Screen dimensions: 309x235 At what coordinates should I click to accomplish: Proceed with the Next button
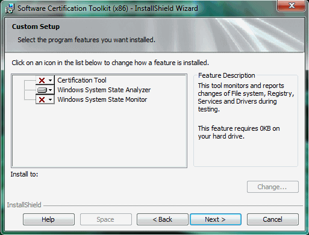click(x=216, y=219)
